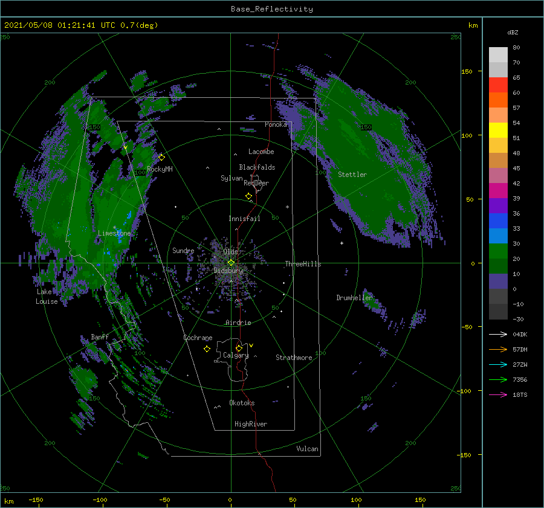The height and width of the screenshot is (508, 544).
Task: Click the magenta 18TS arrow in legend
Action: (498, 394)
